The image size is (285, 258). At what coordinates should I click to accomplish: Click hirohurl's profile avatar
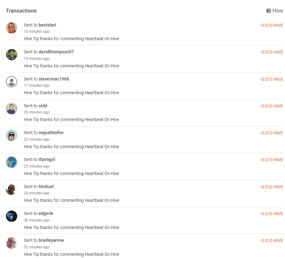pos(12,189)
